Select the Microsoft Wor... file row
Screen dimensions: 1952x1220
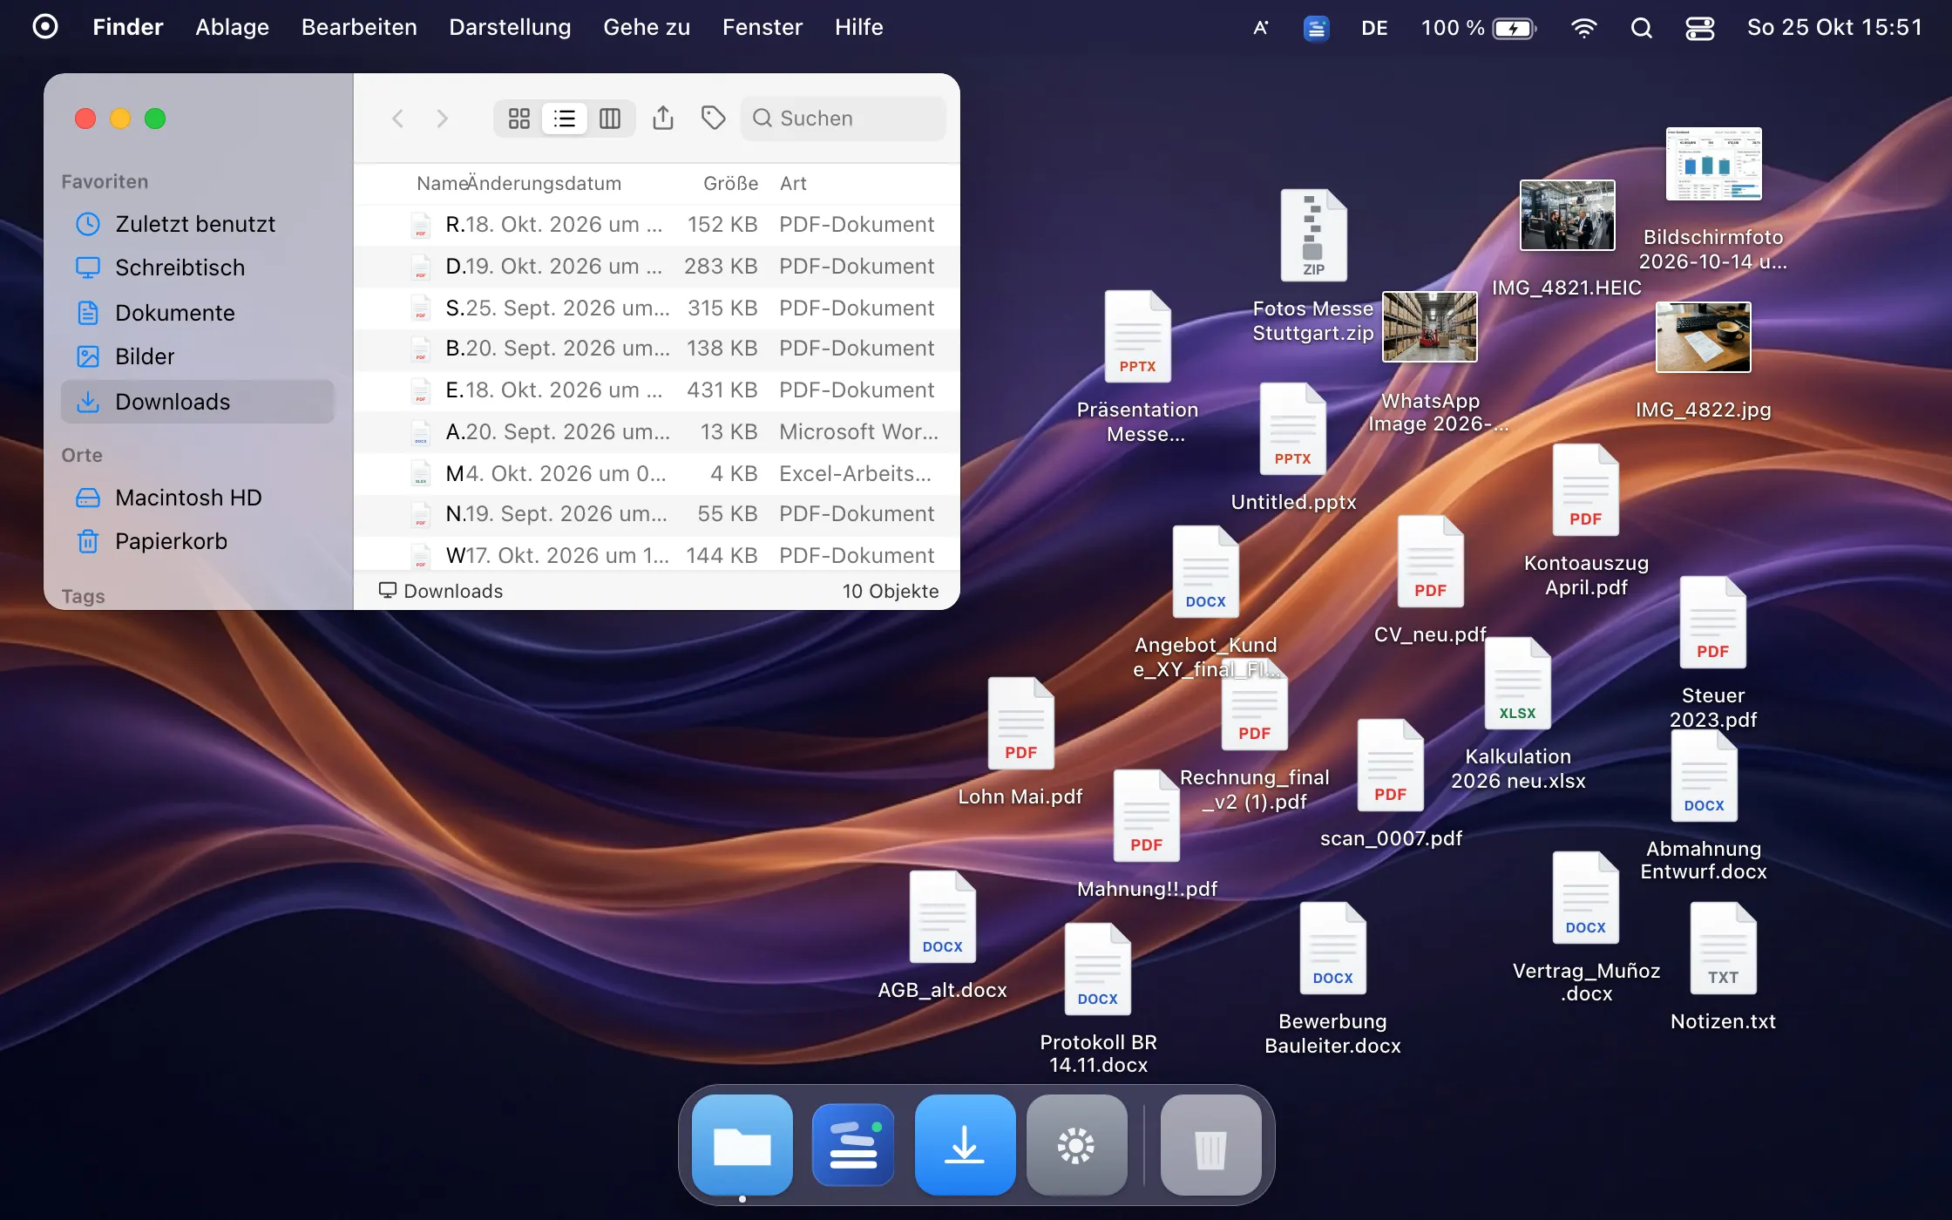coord(657,431)
